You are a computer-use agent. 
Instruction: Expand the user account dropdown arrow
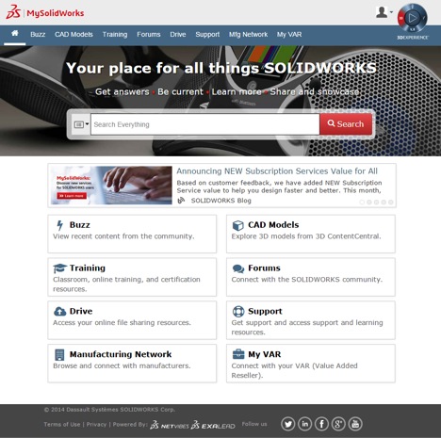tap(391, 12)
